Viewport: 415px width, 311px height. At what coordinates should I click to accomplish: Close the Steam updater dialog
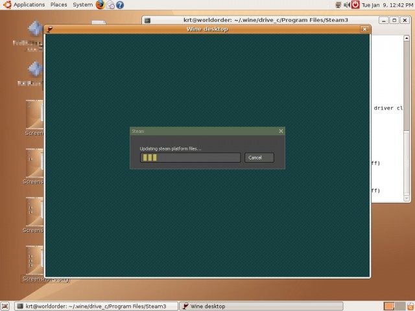281,131
